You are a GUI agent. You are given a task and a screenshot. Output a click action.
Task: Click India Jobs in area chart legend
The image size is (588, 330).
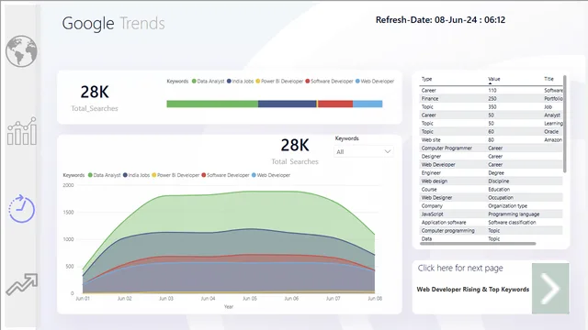click(x=136, y=175)
